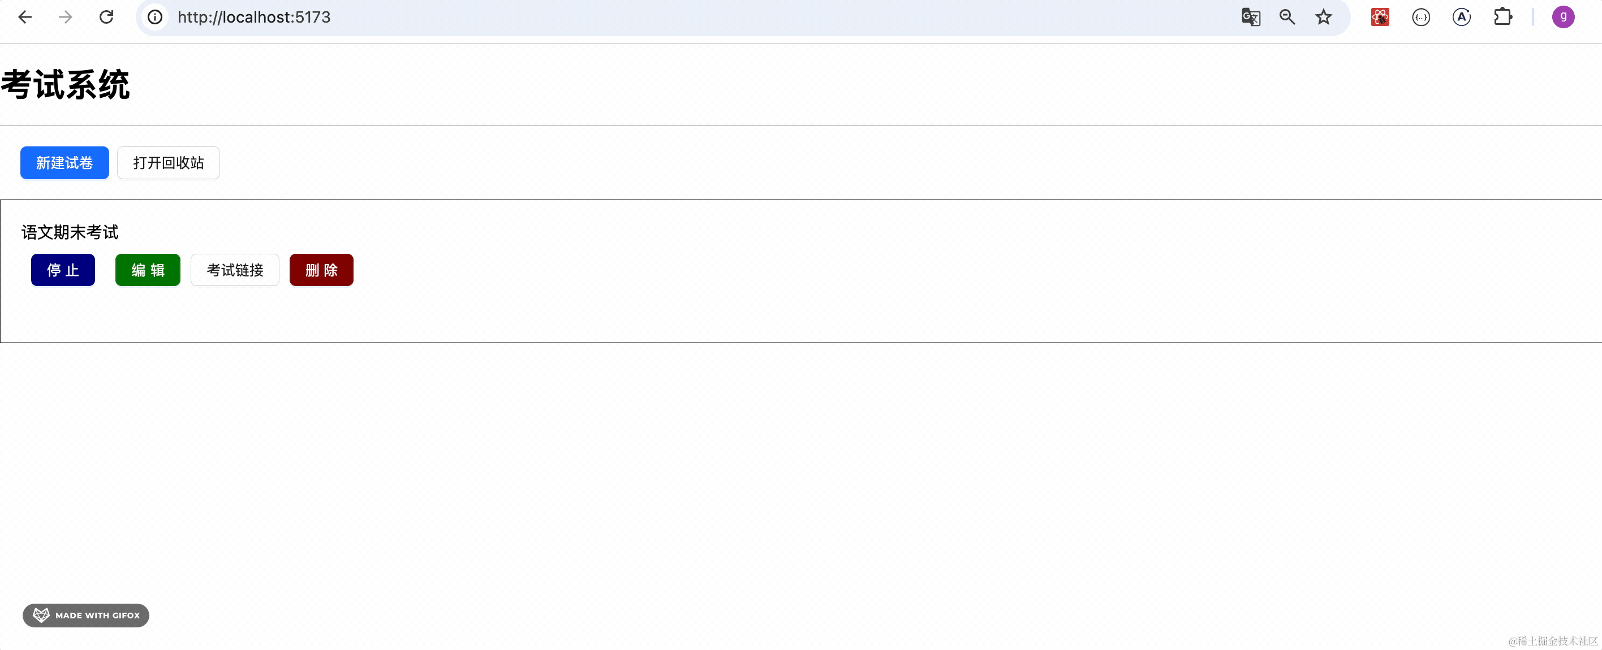Delete the exam with the red 删除 button
Image resolution: width=1602 pixels, height=650 pixels.
(321, 270)
